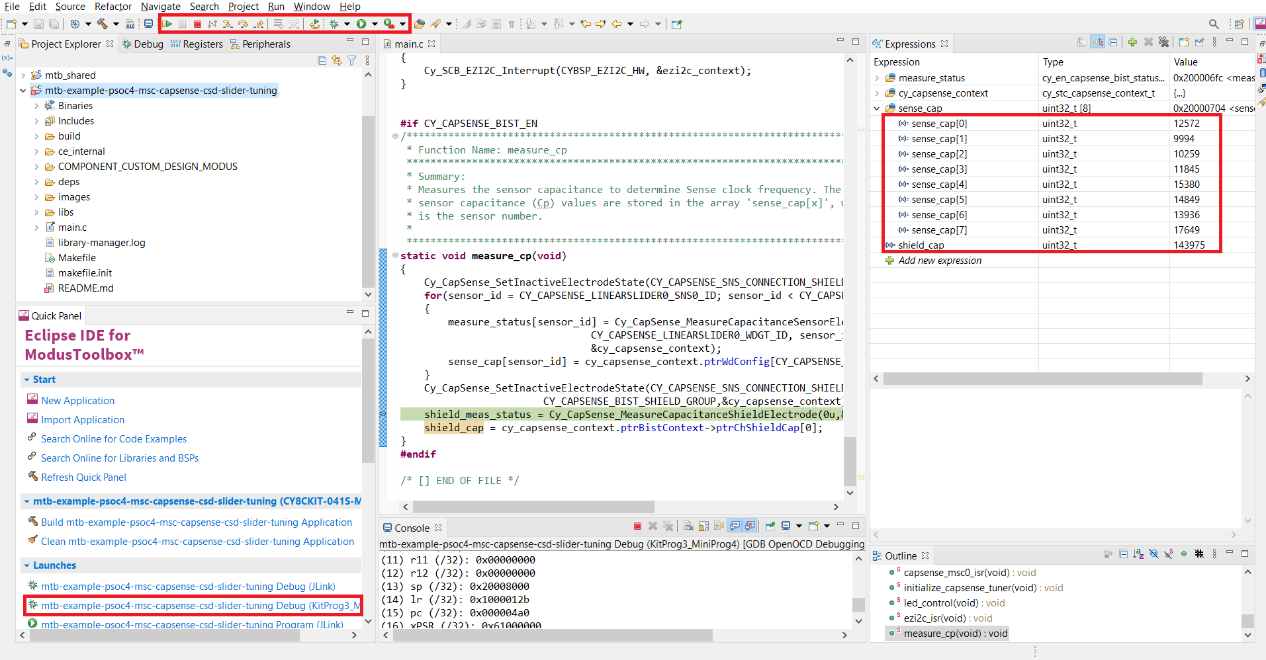Click the Build hammer icon
Screen dimensions: 1266x660
tap(103, 24)
